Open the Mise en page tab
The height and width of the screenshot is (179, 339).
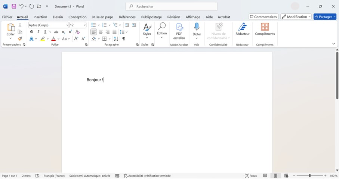click(x=102, y=17)
